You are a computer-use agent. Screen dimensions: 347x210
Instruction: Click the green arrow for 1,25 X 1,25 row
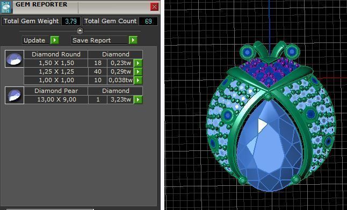tap(138, 71)
